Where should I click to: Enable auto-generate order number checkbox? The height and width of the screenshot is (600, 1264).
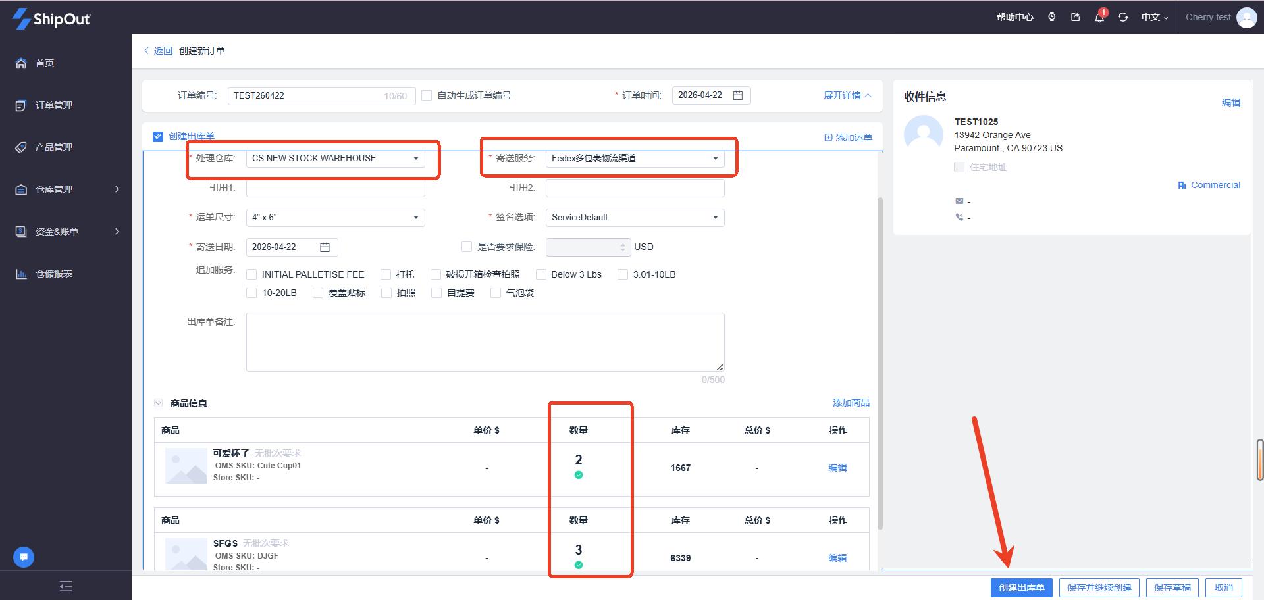point(427,95)
